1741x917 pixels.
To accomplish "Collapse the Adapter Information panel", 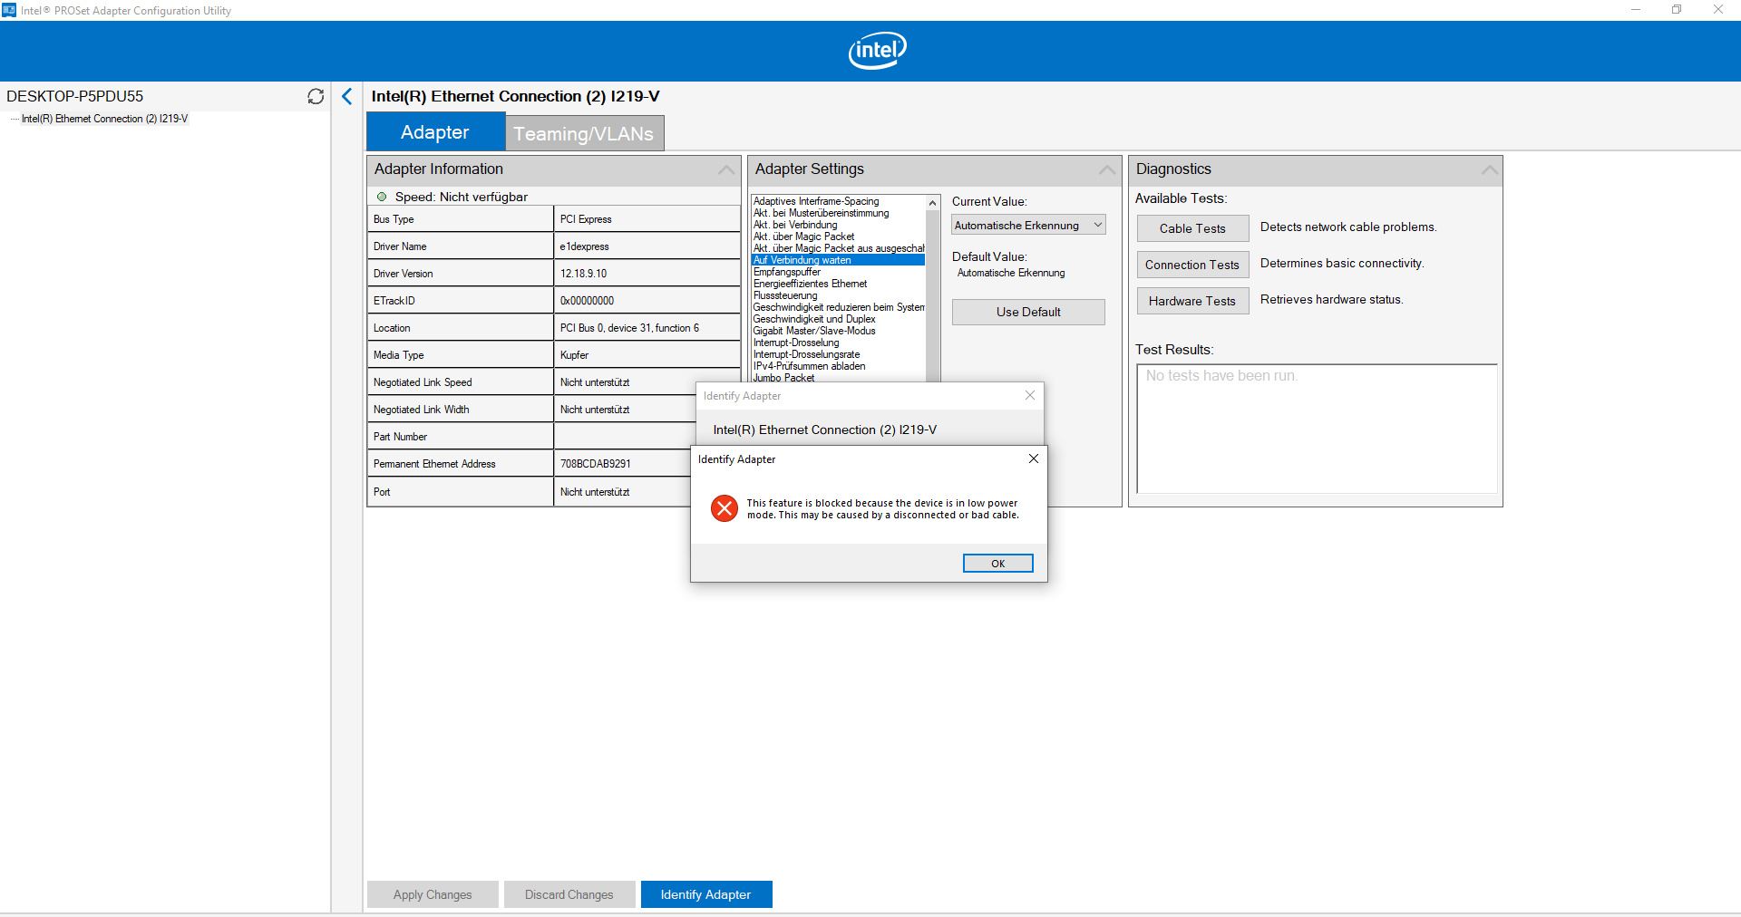I will coord(726,169).
